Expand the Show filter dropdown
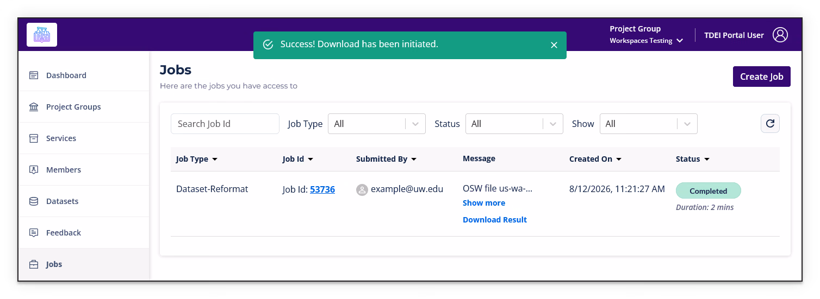The image size is (820, 299). coord(648,124)
